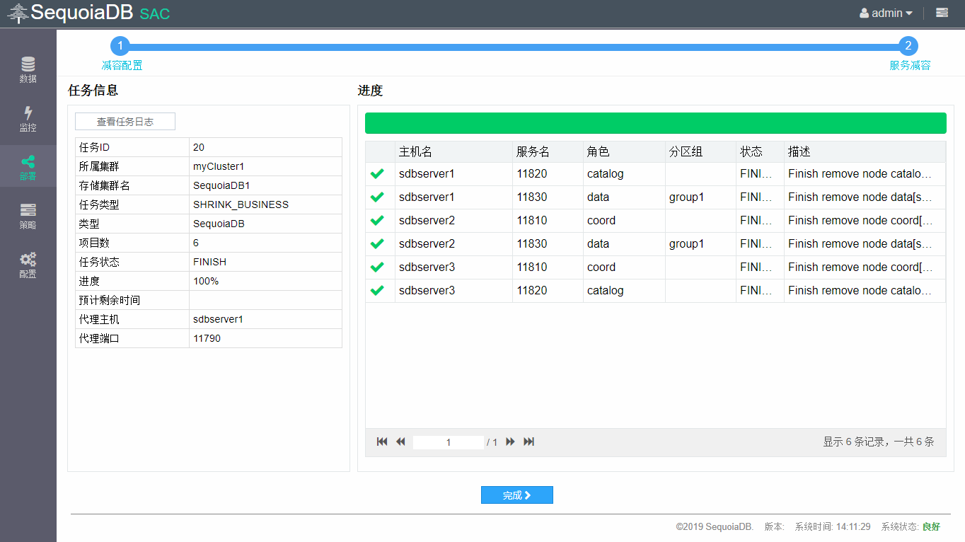The width and height of the screenshot is (965, 542).
Task: Open the 监控 monitoring section
Action: click(x=28, y=118)
